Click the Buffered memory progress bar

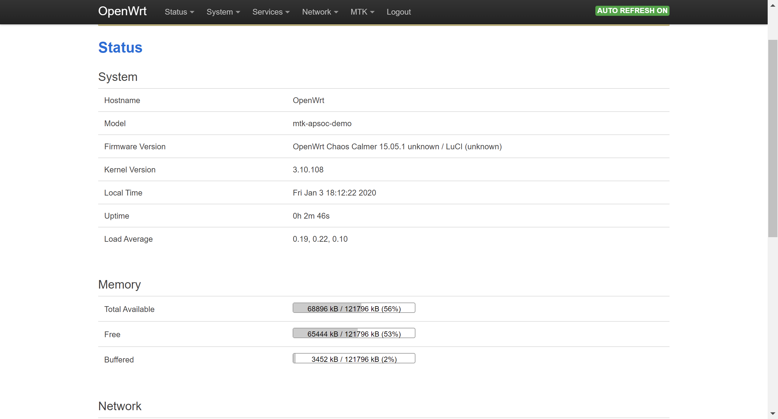(354, 358)
